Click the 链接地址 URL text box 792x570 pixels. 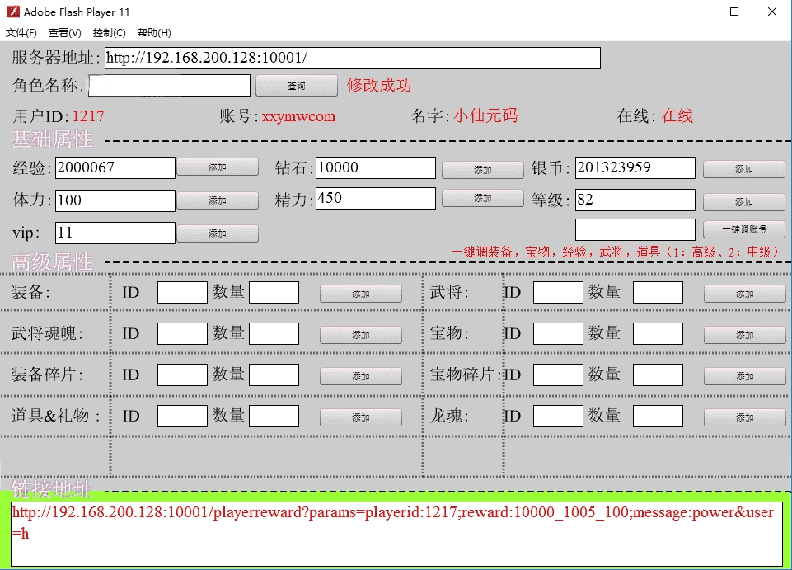[396, 534]
